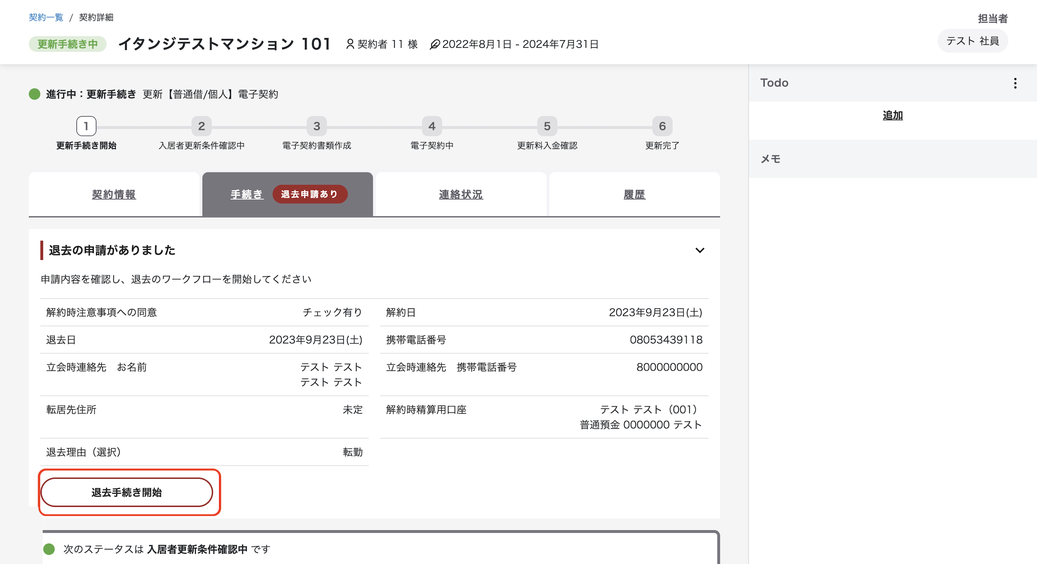Click the 契約者 11 様 contractor name
This screenshot has width=1037, height=564.
(388, 44)
